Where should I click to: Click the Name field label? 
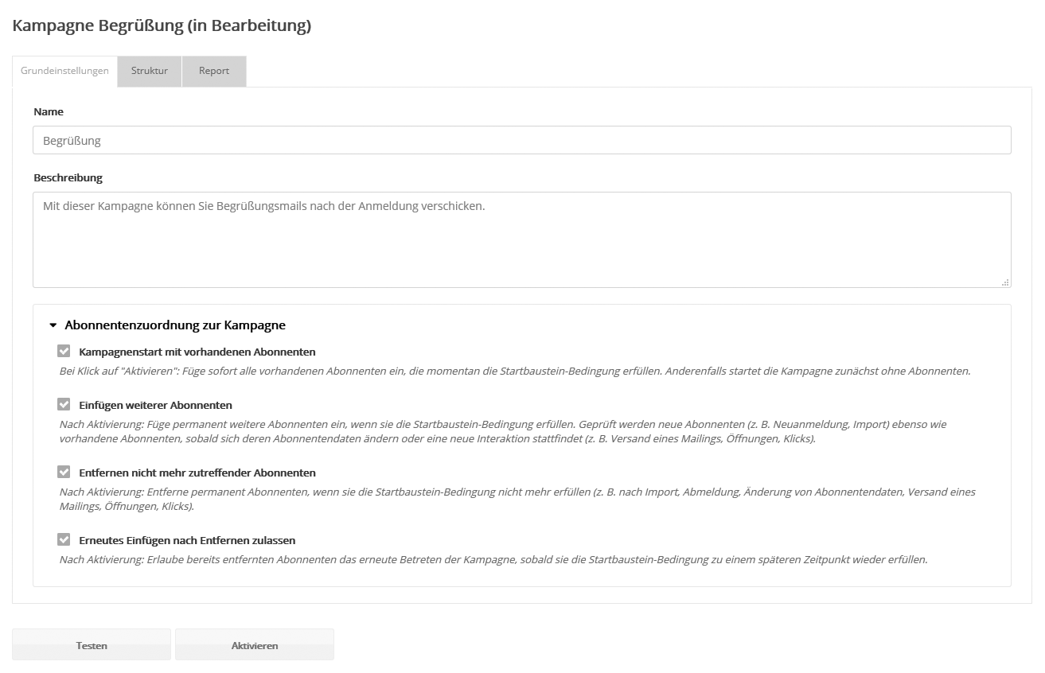49,112
